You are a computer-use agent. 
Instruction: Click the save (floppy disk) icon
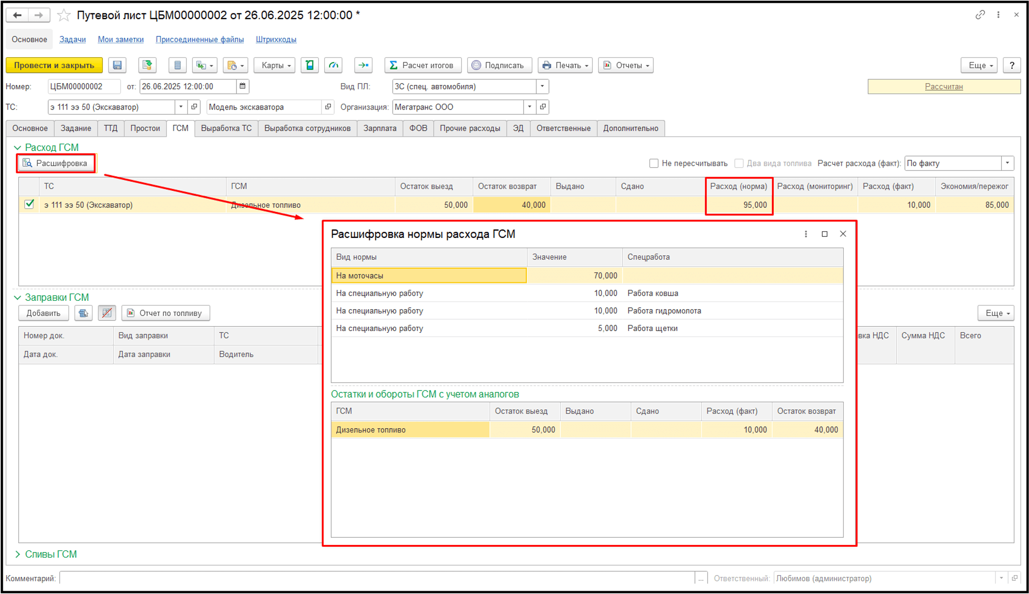pyautogui.click(x=117, y=65)
